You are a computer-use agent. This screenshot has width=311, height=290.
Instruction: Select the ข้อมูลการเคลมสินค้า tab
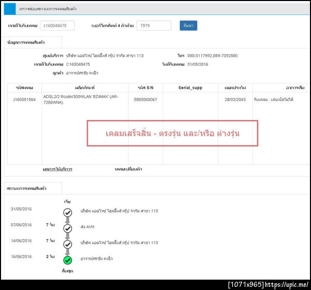[33, 42]
